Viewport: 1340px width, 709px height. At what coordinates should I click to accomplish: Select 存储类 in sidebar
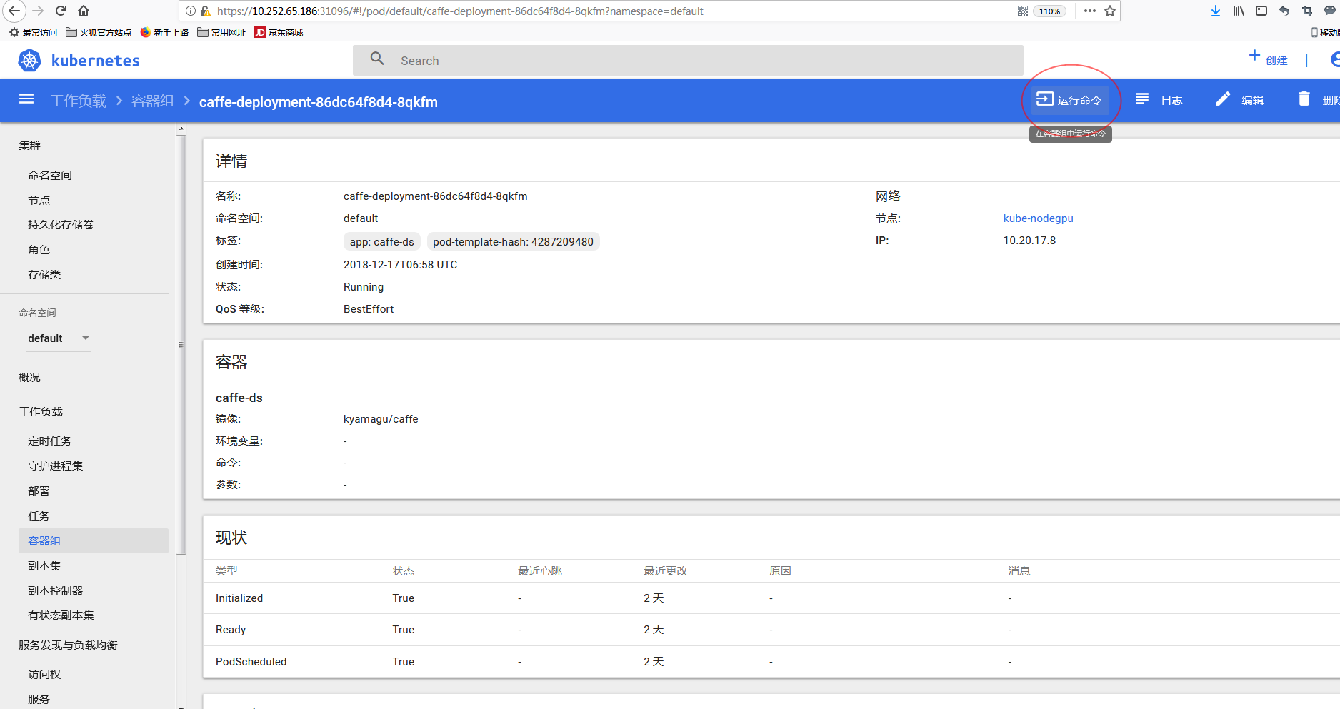(x=44, y=274)
